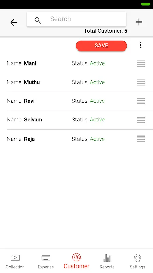Click Active status for Ravi

pyautogui.click(x=97, y=101)
